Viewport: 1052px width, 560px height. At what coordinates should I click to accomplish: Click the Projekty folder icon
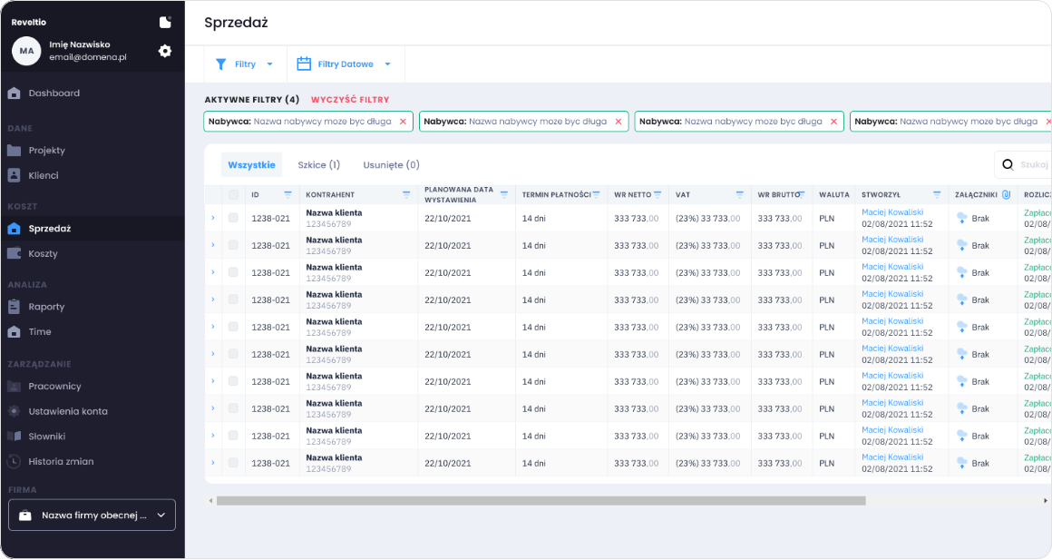click(x=14, y=150)
